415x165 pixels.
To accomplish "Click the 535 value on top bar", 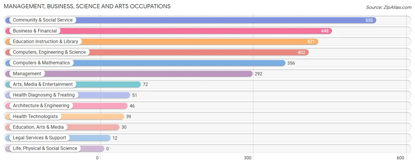I will click(x=369, y=20).
